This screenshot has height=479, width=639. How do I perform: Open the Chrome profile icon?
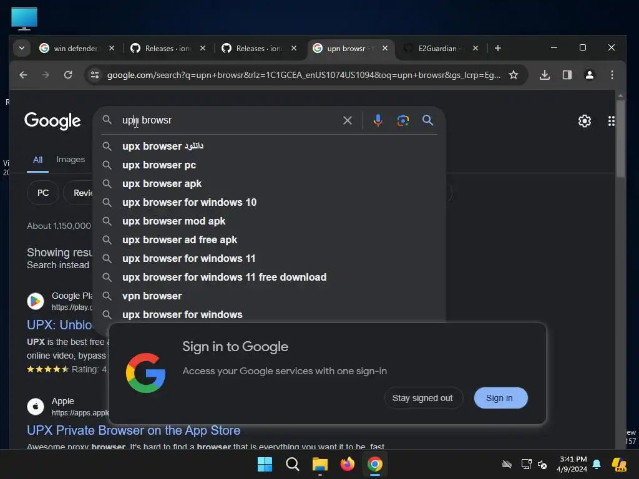tap(589, 75)
